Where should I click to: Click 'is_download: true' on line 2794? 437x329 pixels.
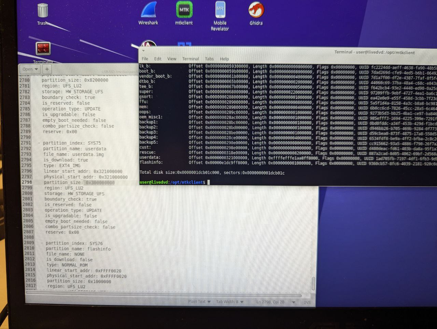66,160
